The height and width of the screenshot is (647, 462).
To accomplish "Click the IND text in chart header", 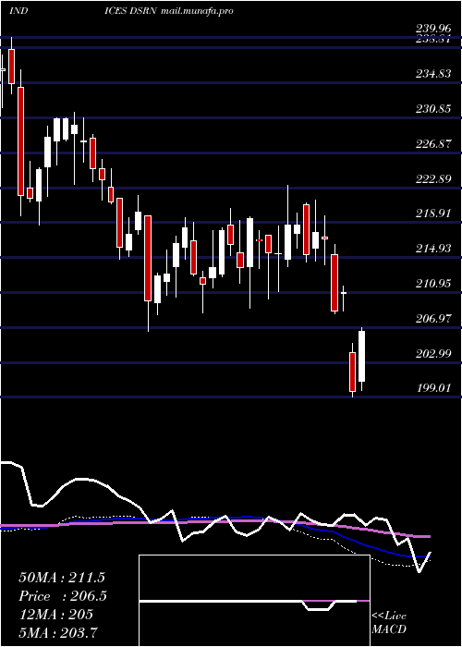I will [18, 11].
